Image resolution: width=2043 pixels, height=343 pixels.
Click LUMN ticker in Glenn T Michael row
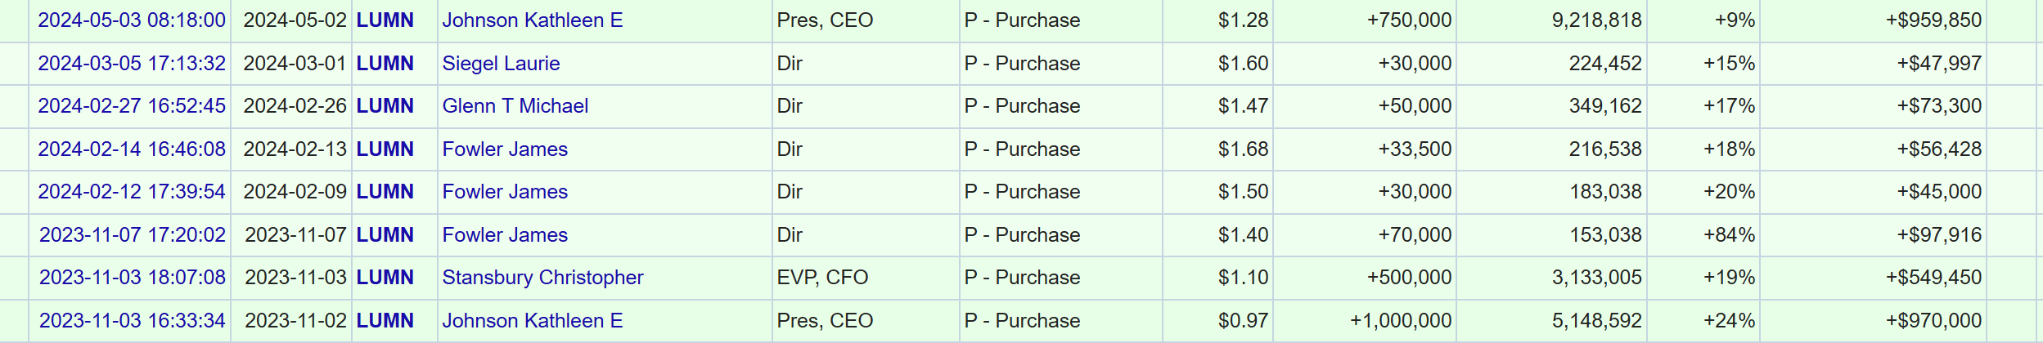pos(385,106)
